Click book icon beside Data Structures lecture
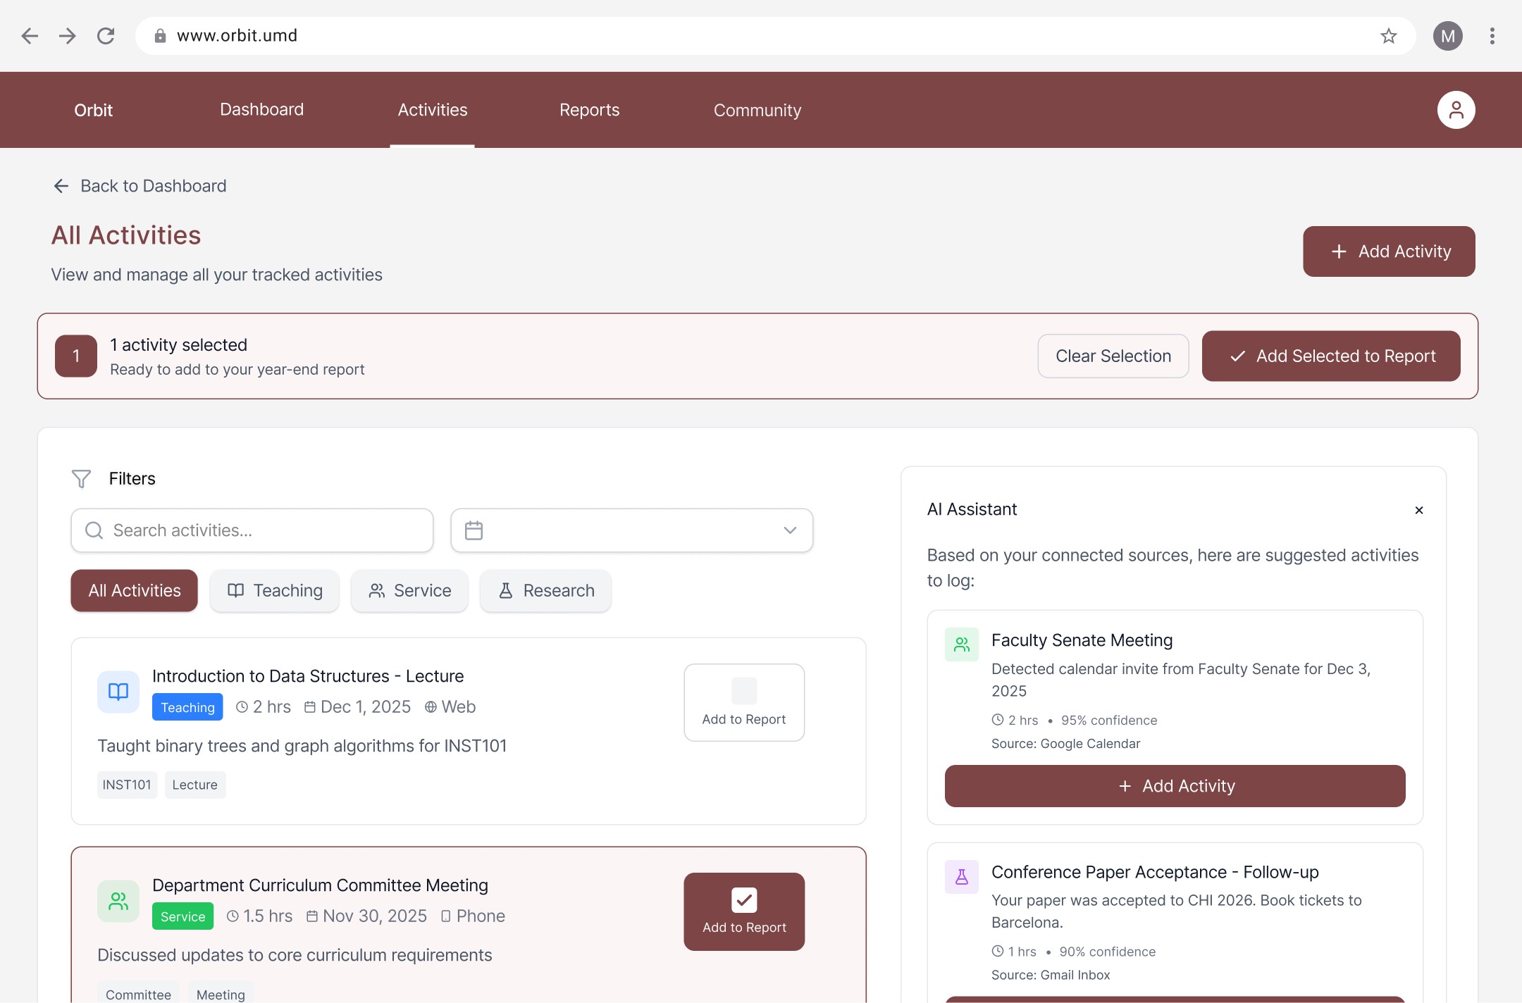The image size is (1522, 1003). (x=118, y=692)
